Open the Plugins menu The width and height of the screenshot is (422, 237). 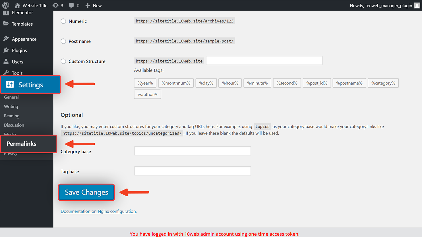click(x=19, y=50)
